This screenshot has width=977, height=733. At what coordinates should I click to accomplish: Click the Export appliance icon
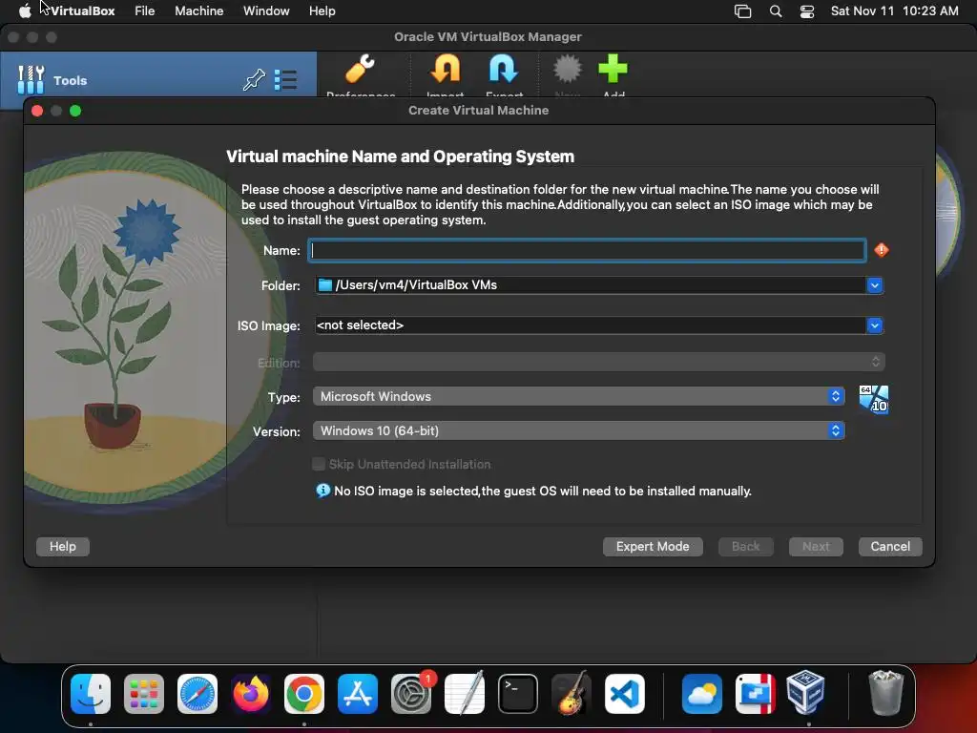coord(504,69)
